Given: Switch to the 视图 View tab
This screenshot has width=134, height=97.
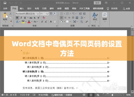Looking at the screenshot, I should point(67,9).
